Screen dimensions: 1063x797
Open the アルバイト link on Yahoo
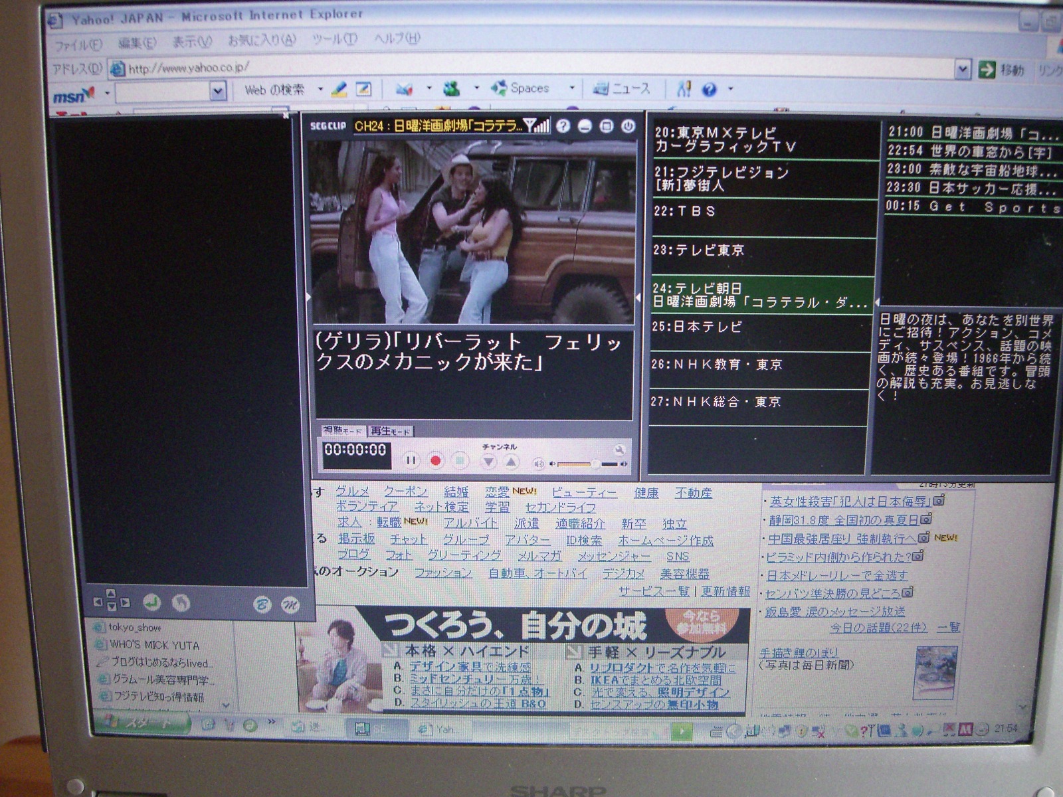470,523
